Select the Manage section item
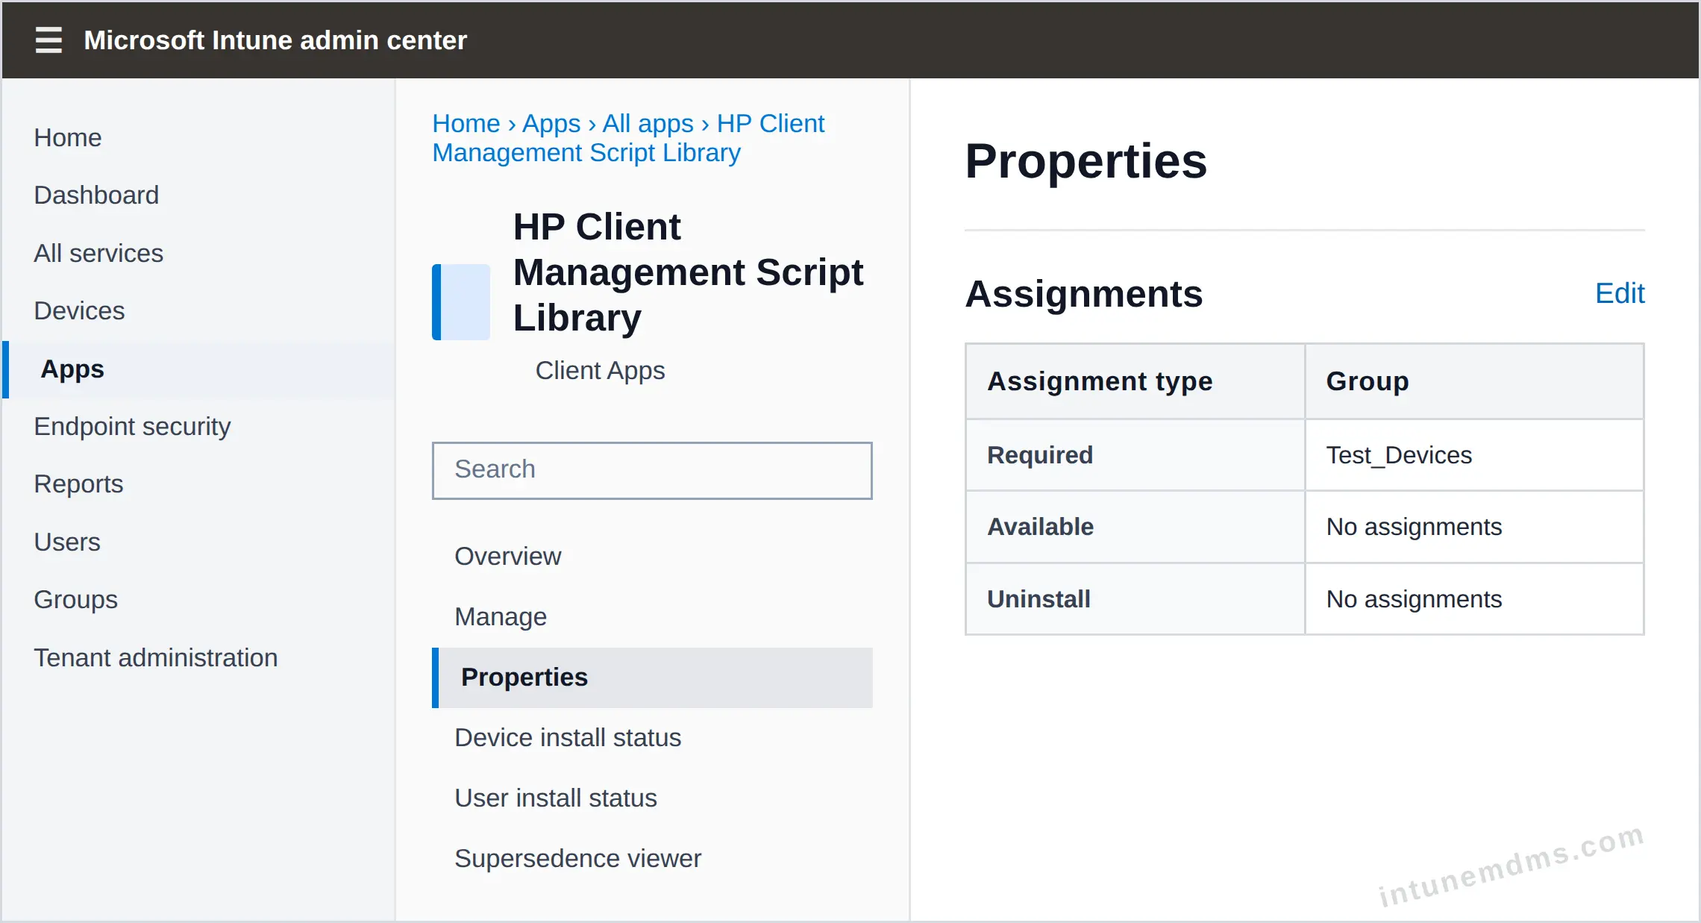The image size is (1701, 923). tap(501, 616)
